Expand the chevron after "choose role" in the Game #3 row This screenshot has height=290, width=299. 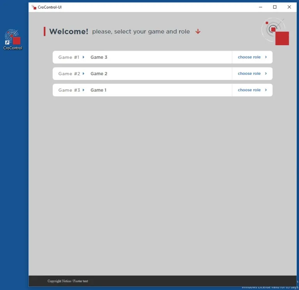[x=266, y=90]
